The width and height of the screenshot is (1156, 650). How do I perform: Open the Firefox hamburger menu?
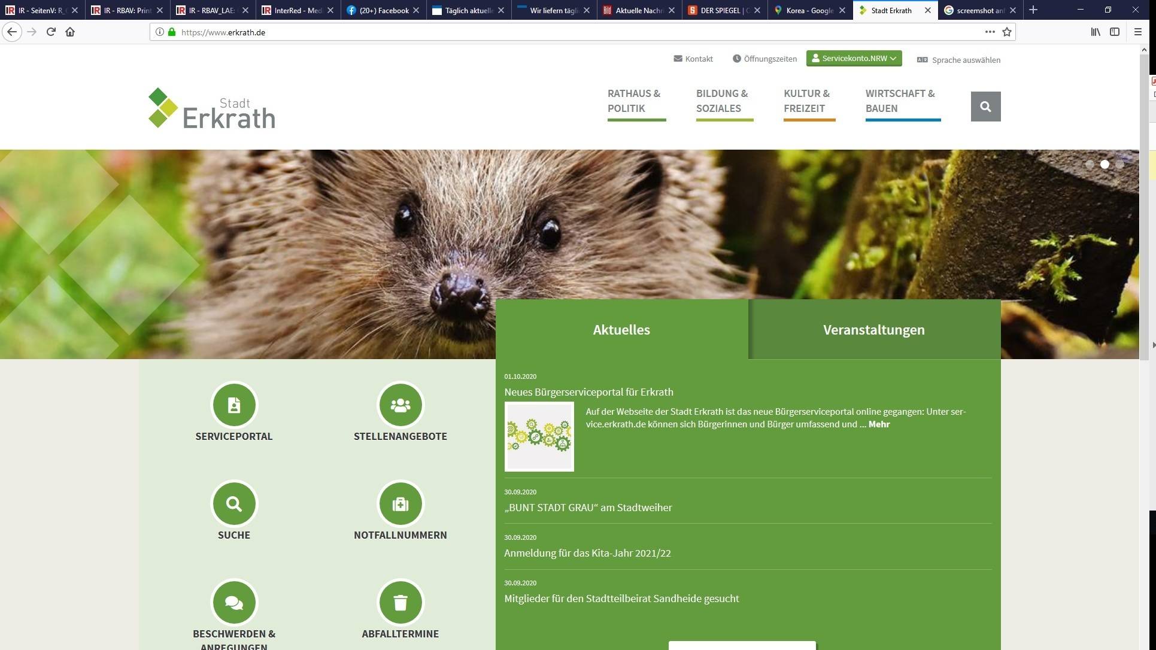point(1138,32)
